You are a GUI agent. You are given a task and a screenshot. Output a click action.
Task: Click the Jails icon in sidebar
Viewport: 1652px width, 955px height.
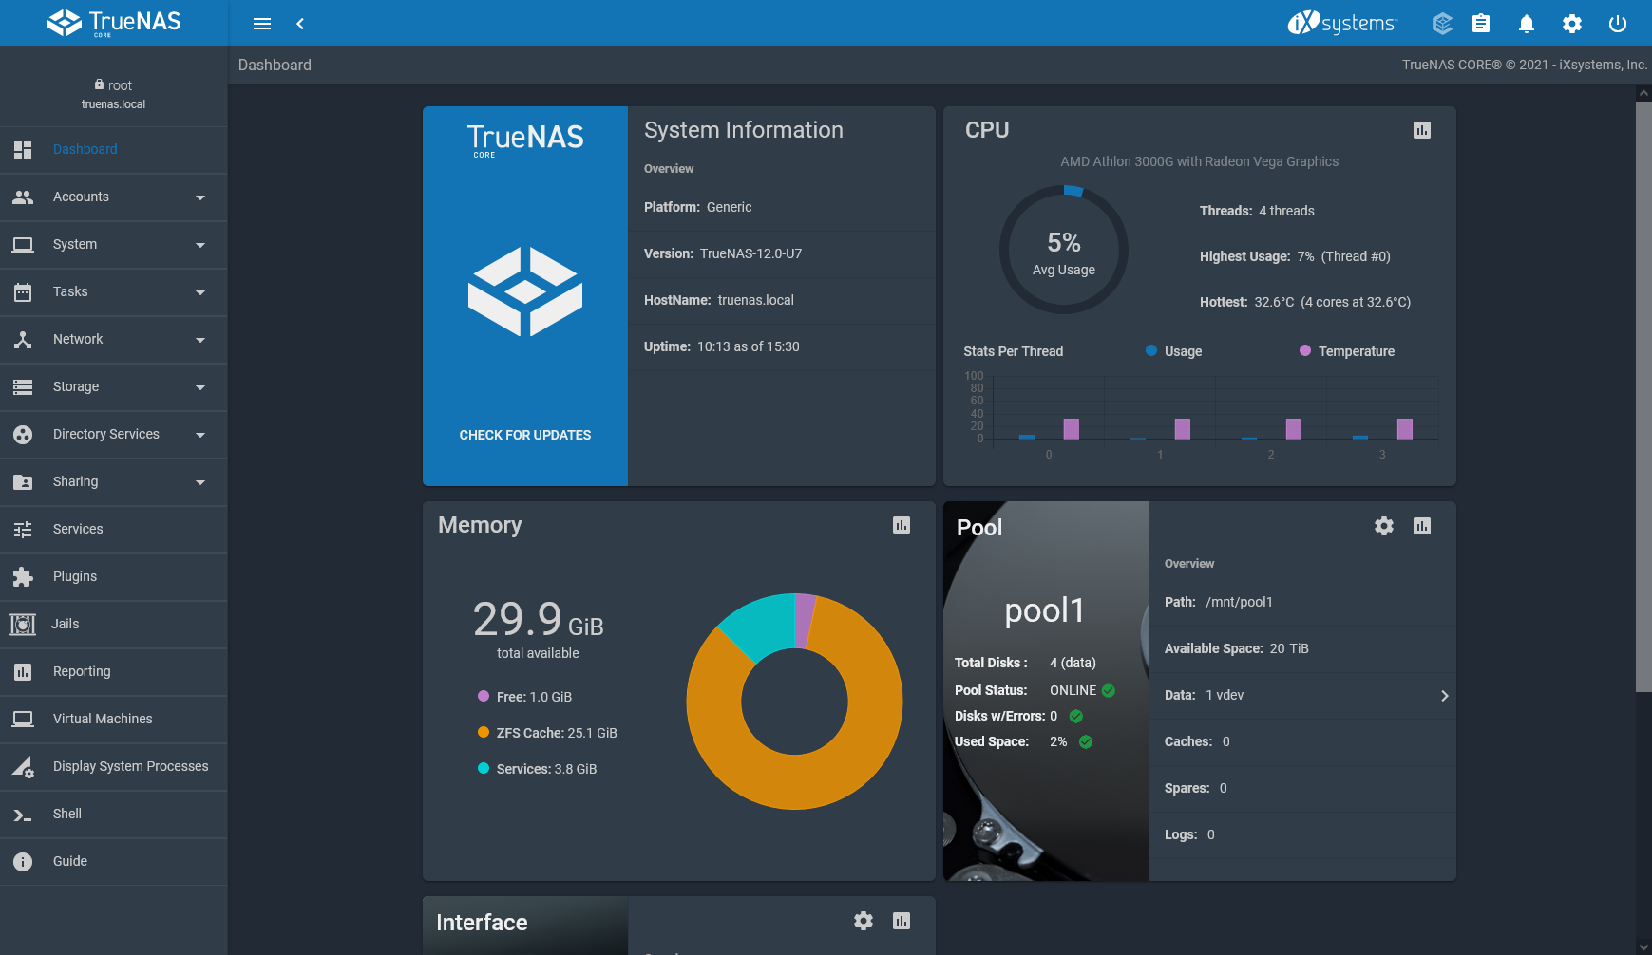(23, 625)
